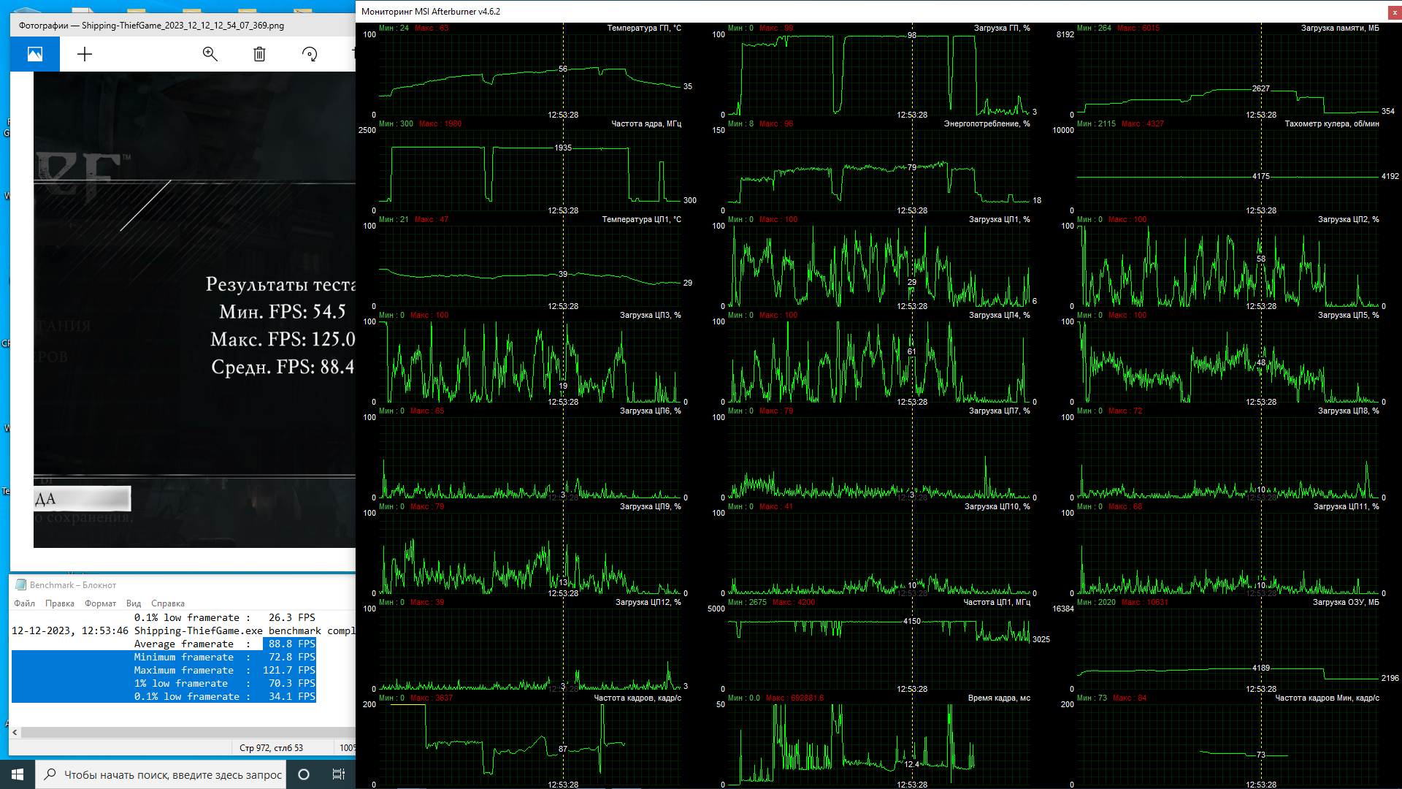The height and width of the screenshot is (789, 1402).
Task: Click the plus Add to icon
Action: pos(85,54)
